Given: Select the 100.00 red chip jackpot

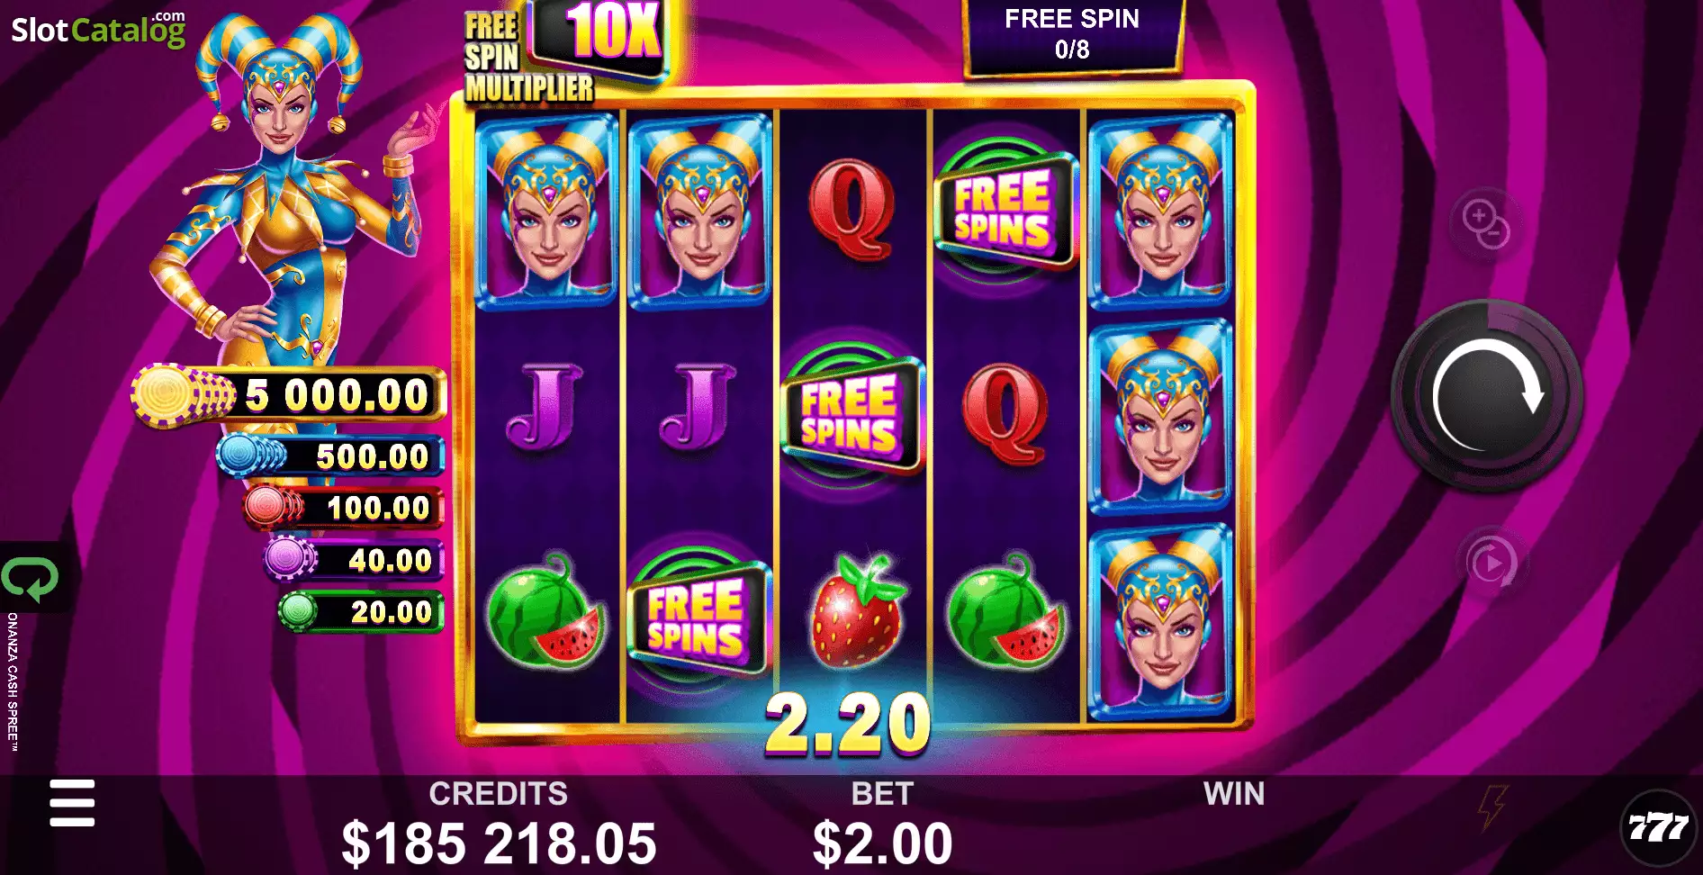Looking at the screenshot, I should (x=345, y=508).
